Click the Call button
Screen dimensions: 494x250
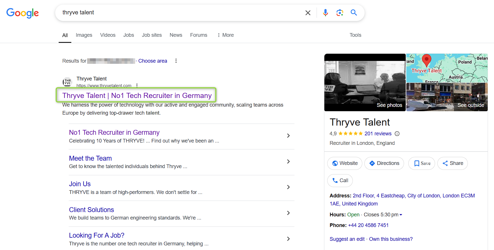point(340,180)
